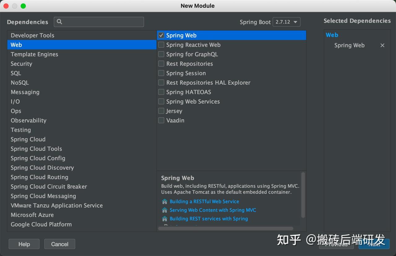Open Building a RESTful Web Service link
Image resolution: width=396 pixels, height=256 pixels.
click(x=204, y=202)
